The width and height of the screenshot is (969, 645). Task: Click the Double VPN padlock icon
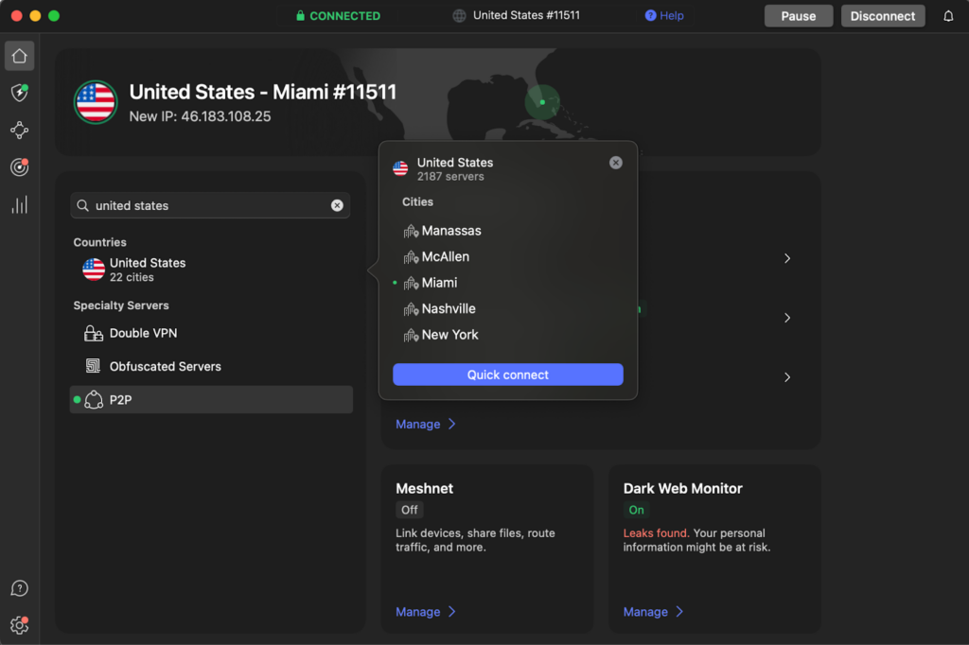pyautogui.click(x=94, y=333)
